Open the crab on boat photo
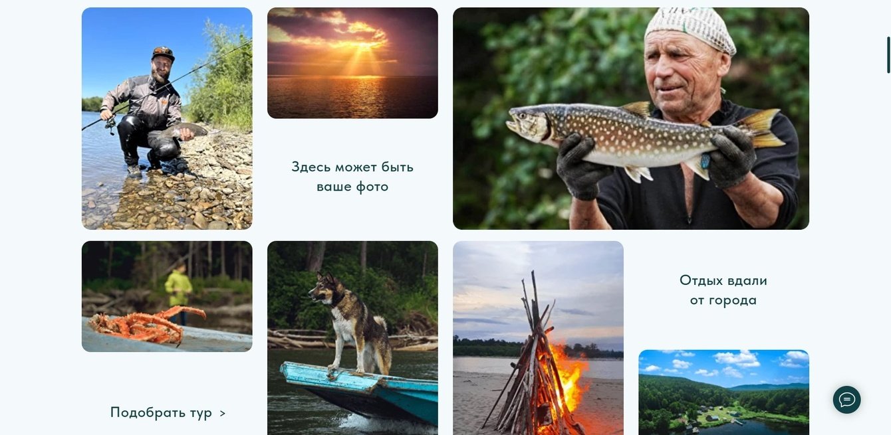 click(167, 296)
